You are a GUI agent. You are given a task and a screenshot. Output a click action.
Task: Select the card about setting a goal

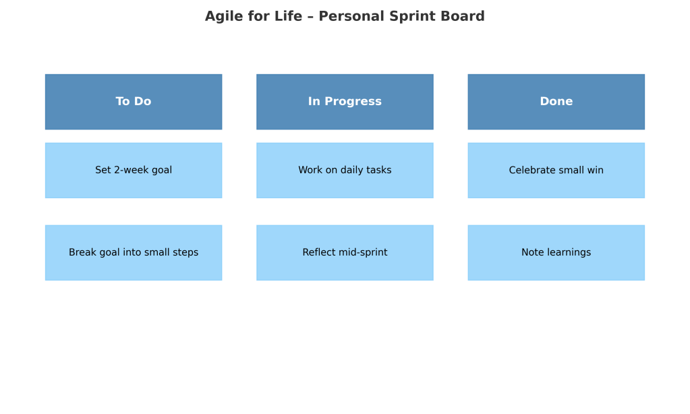point(133,171)
